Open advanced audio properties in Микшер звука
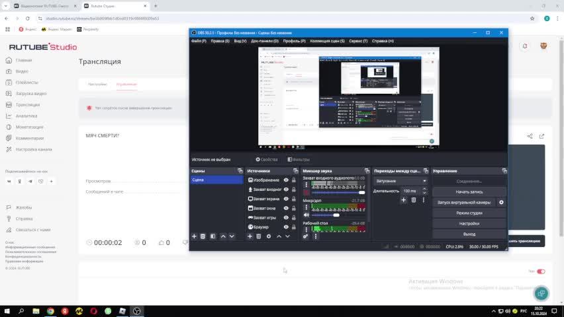This screenshot has width=564, height=317. coord(305,236)
